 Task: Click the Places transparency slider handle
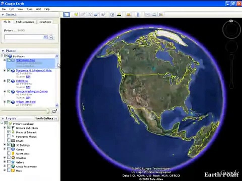click(x=48, y=111)
